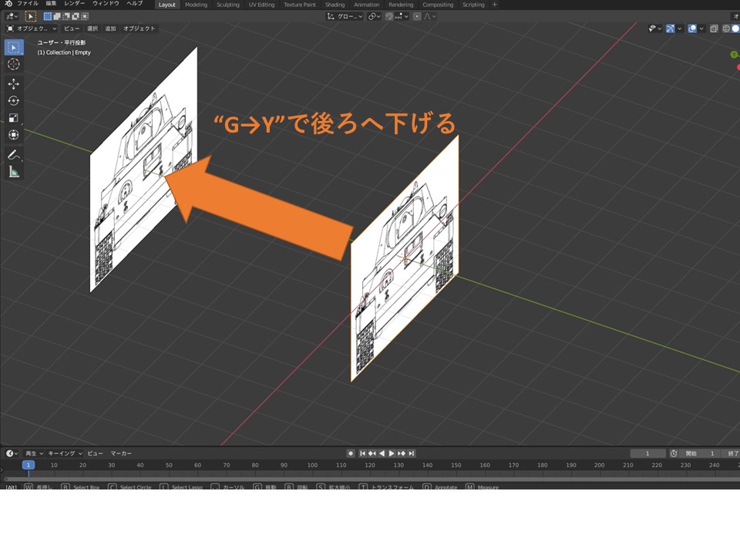
Task: Choose the invert selection mode icon
Action: click(x=75, y=16)
